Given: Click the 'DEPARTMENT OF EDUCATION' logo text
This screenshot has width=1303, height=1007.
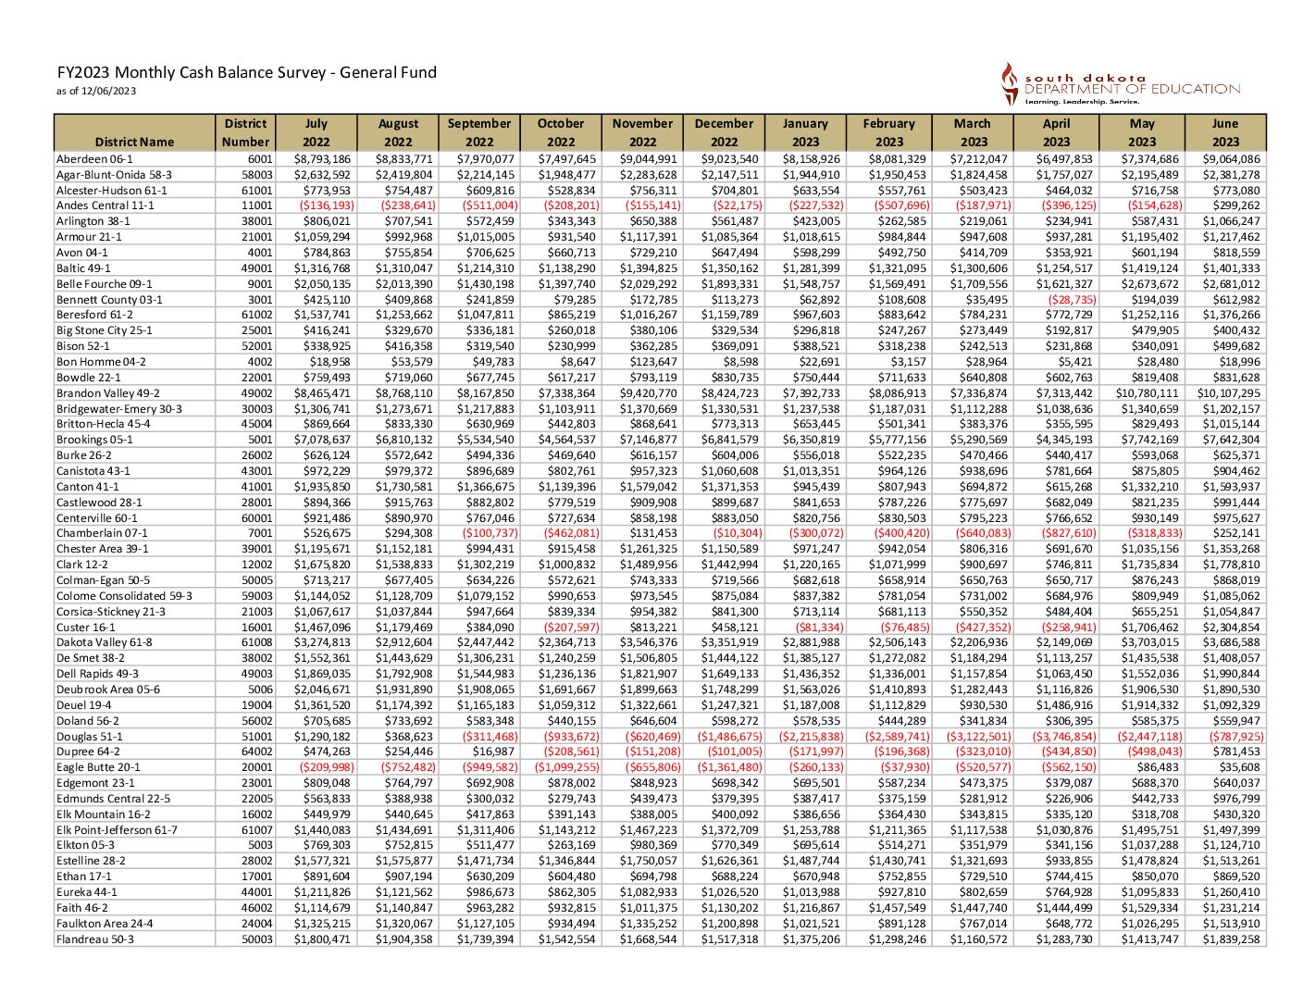Looking at the screenshot, I should pos(1132,90).
